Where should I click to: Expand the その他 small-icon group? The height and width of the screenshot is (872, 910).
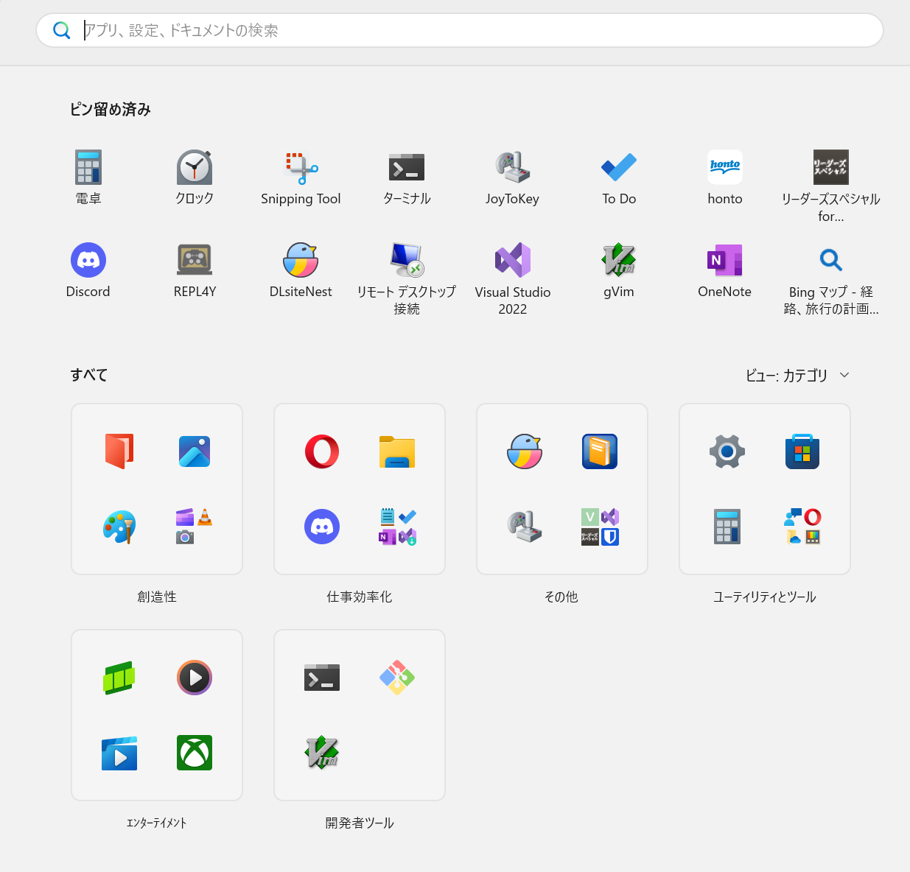pos(600,527)
